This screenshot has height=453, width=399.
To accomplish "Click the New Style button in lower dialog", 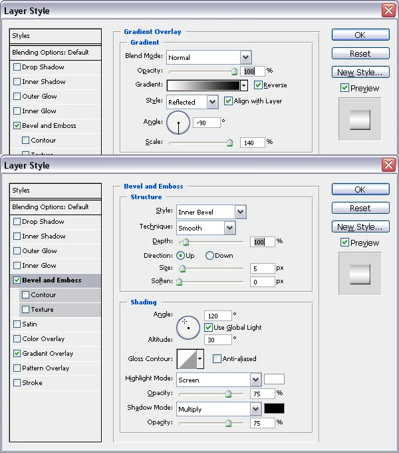I will (360, 226).
